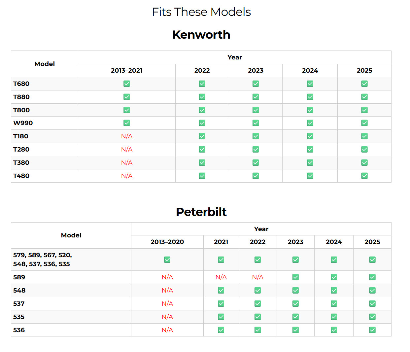The image size is (410, 352).
Task: Click the T280 2013–2021 N/A text
Action: (x=127, y=149)
